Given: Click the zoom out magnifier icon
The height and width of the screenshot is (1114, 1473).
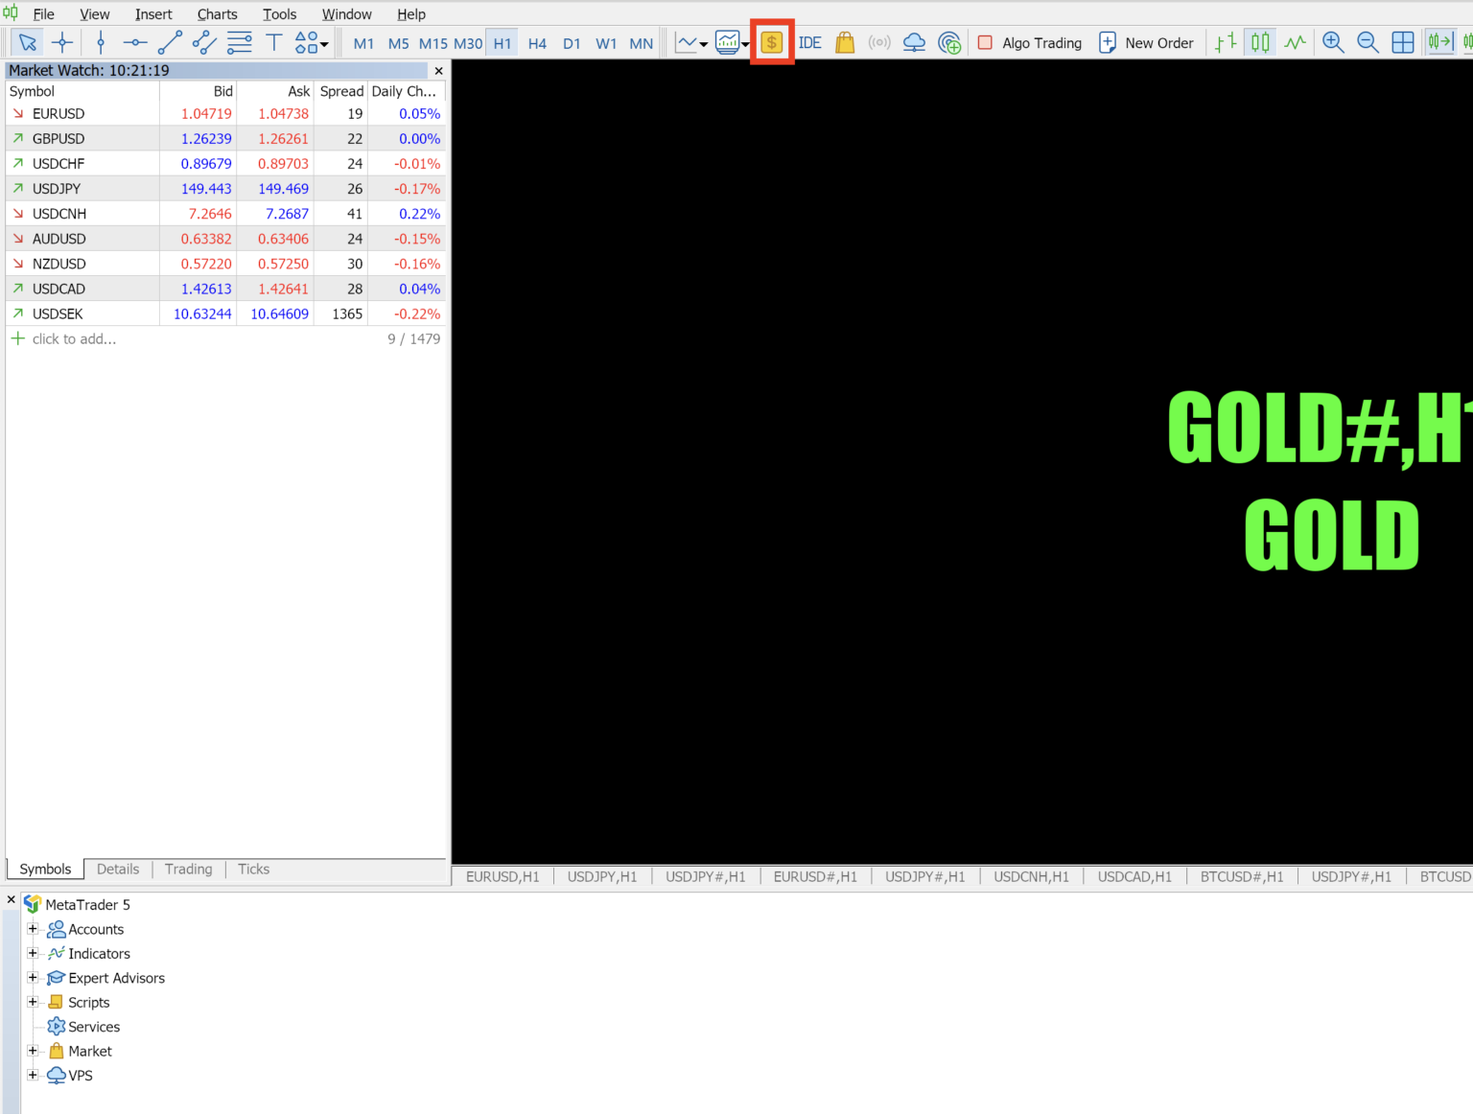Looking at the screenshot, I should [1368, 42].
